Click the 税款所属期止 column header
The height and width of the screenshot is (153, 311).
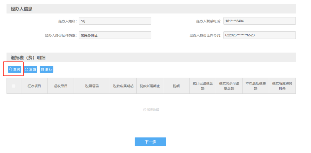click(x=150, y=86)
